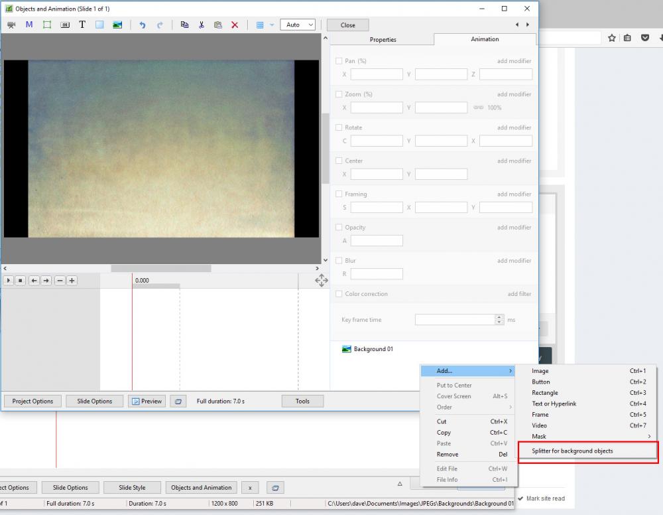Viewport: 663px width, 515px height.
Task: Click the Copy toolbar icon
Action: coord(185,25)
